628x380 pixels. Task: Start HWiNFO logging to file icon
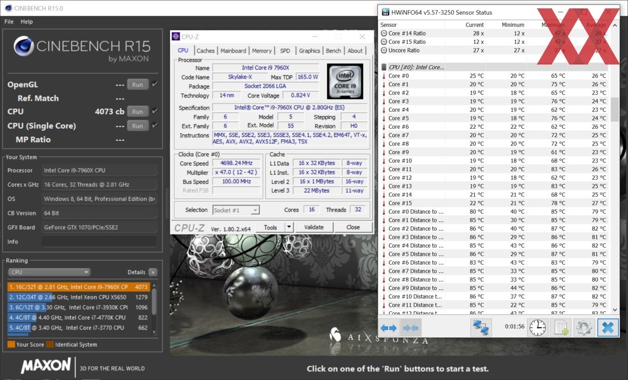coord(561,328)
